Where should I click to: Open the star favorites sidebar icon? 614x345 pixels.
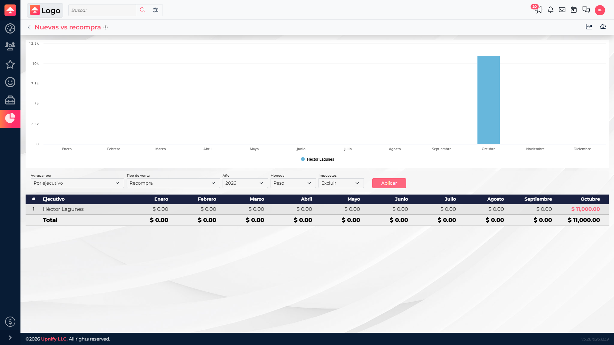tap(10, 64)
